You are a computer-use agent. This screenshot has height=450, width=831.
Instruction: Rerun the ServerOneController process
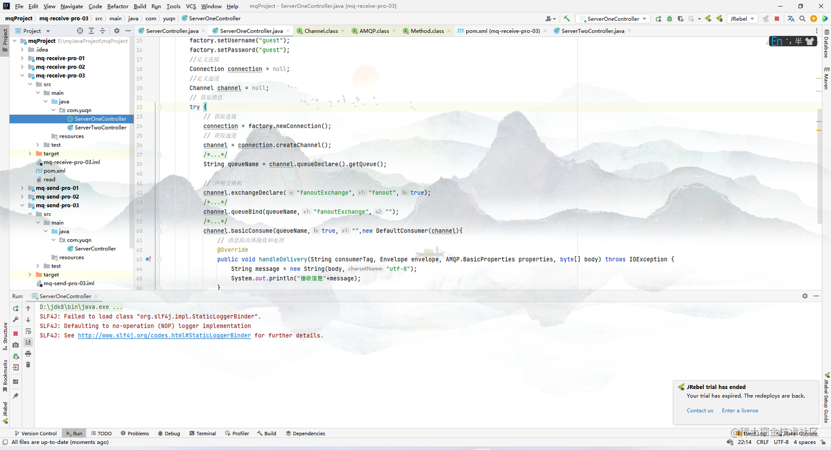tap(15, 309)
